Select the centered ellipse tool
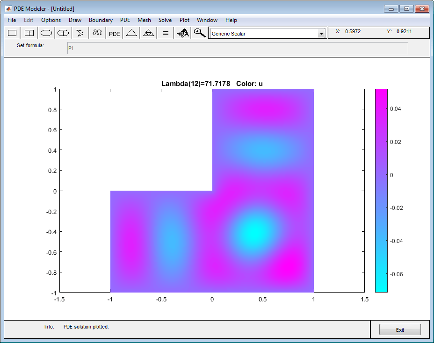Viewport: 434px width, 343px height. pyautogui.click(x=63, y=33)
